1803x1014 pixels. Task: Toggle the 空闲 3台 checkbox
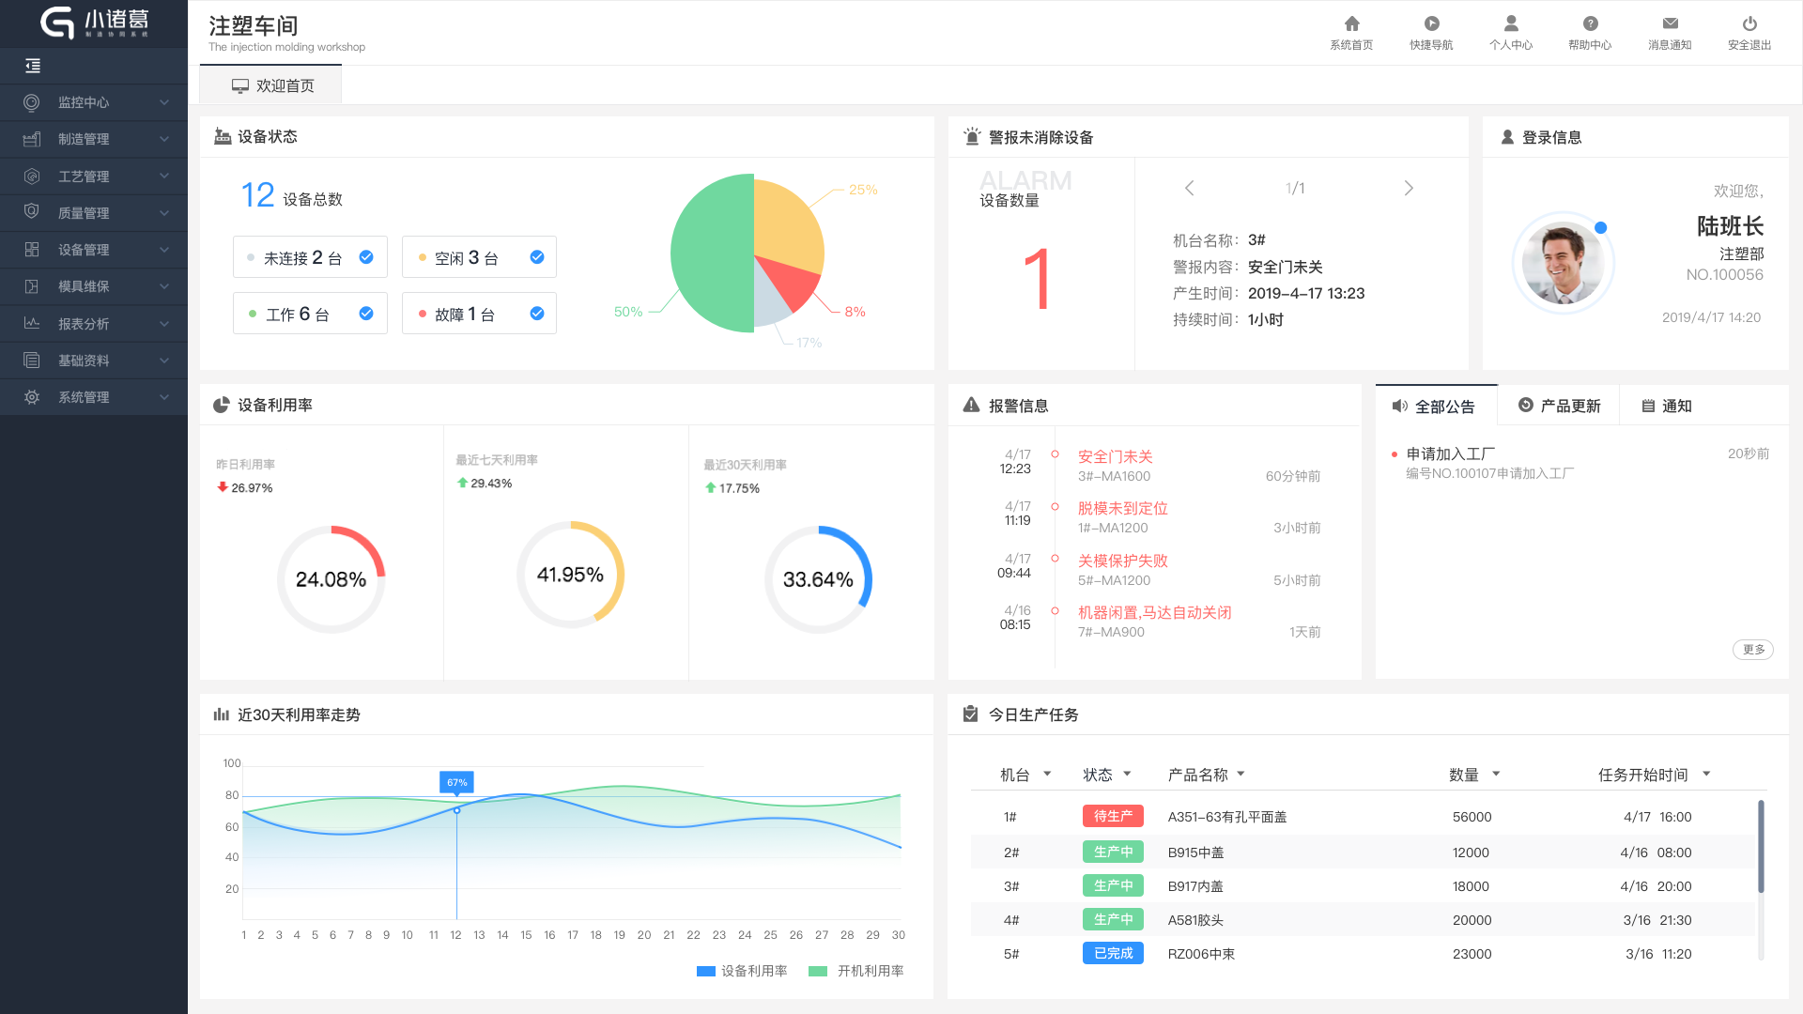(537, 257)
